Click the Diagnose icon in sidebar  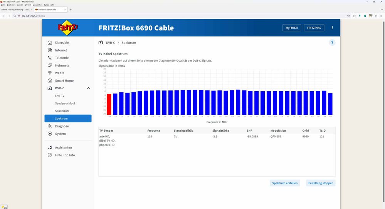point(50,126)
